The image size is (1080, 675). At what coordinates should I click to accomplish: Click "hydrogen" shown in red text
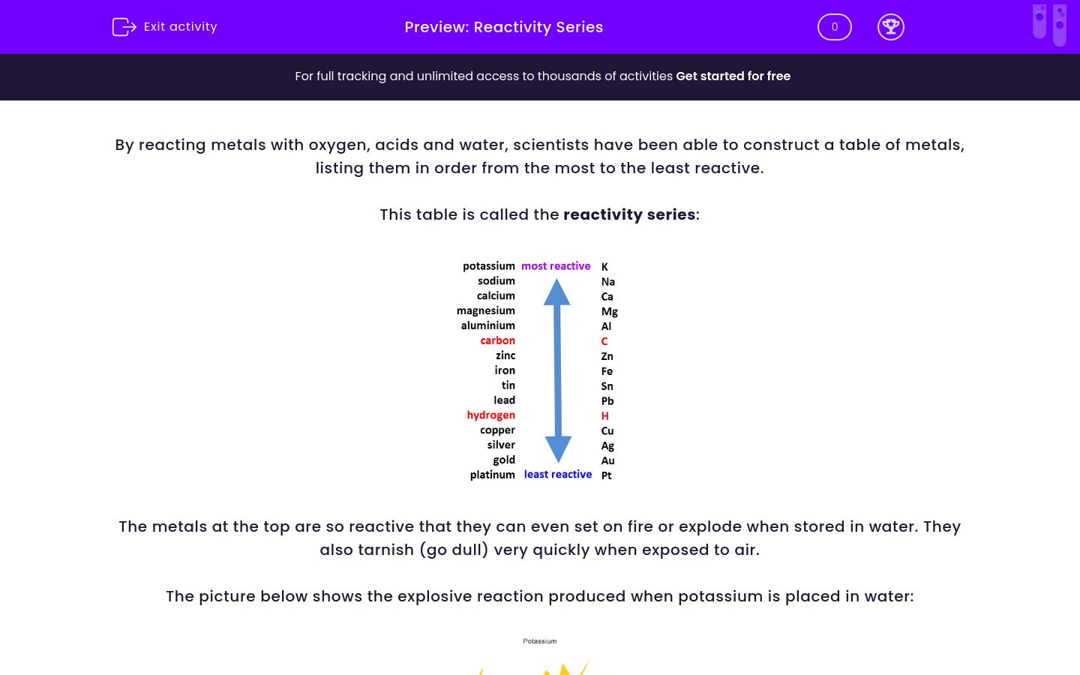click(x=490, y=415)
